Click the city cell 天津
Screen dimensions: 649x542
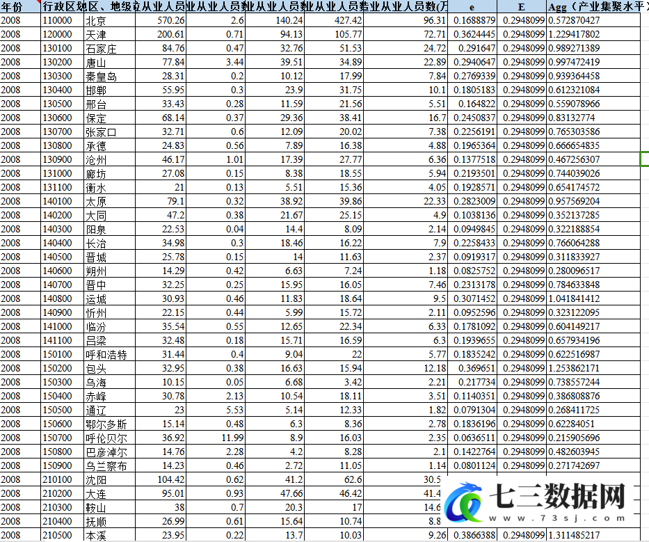pyautogui.click(x=109, y=34)
